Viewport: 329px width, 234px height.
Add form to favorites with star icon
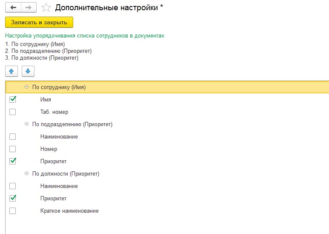47,8
